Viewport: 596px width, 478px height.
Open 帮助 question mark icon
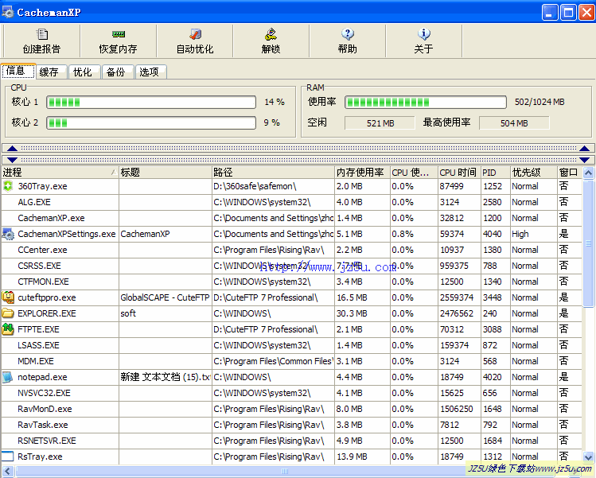tap(348, 34)
